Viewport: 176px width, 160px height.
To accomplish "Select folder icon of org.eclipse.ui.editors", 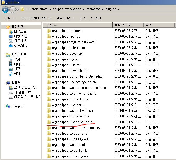I will point(49,53).
